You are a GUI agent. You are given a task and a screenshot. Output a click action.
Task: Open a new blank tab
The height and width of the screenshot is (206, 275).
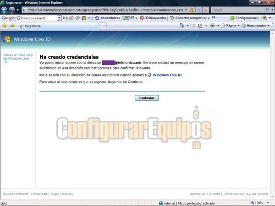[x=103, y=26]
